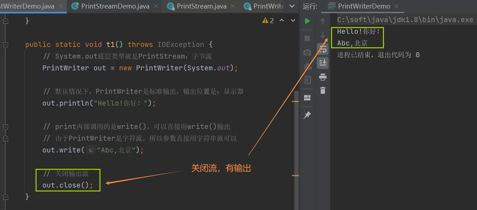The width and height of the screenshot is (477, 210).
Task: Click method name t1 in declaration
Action: 110,45
